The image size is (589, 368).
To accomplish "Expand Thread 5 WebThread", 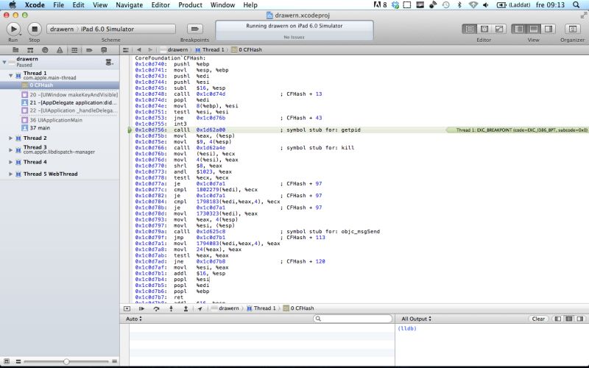I will 11,174.
